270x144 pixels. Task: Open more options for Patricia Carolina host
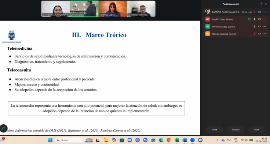[x=264, y=12]
